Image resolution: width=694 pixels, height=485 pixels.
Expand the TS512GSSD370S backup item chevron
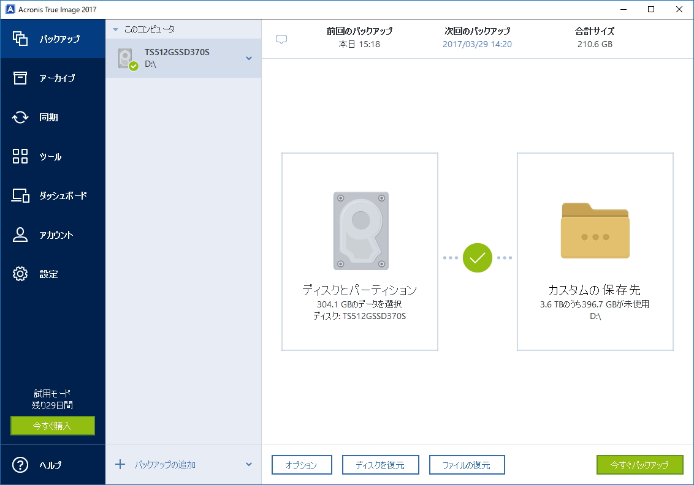(x=249, y=58)
